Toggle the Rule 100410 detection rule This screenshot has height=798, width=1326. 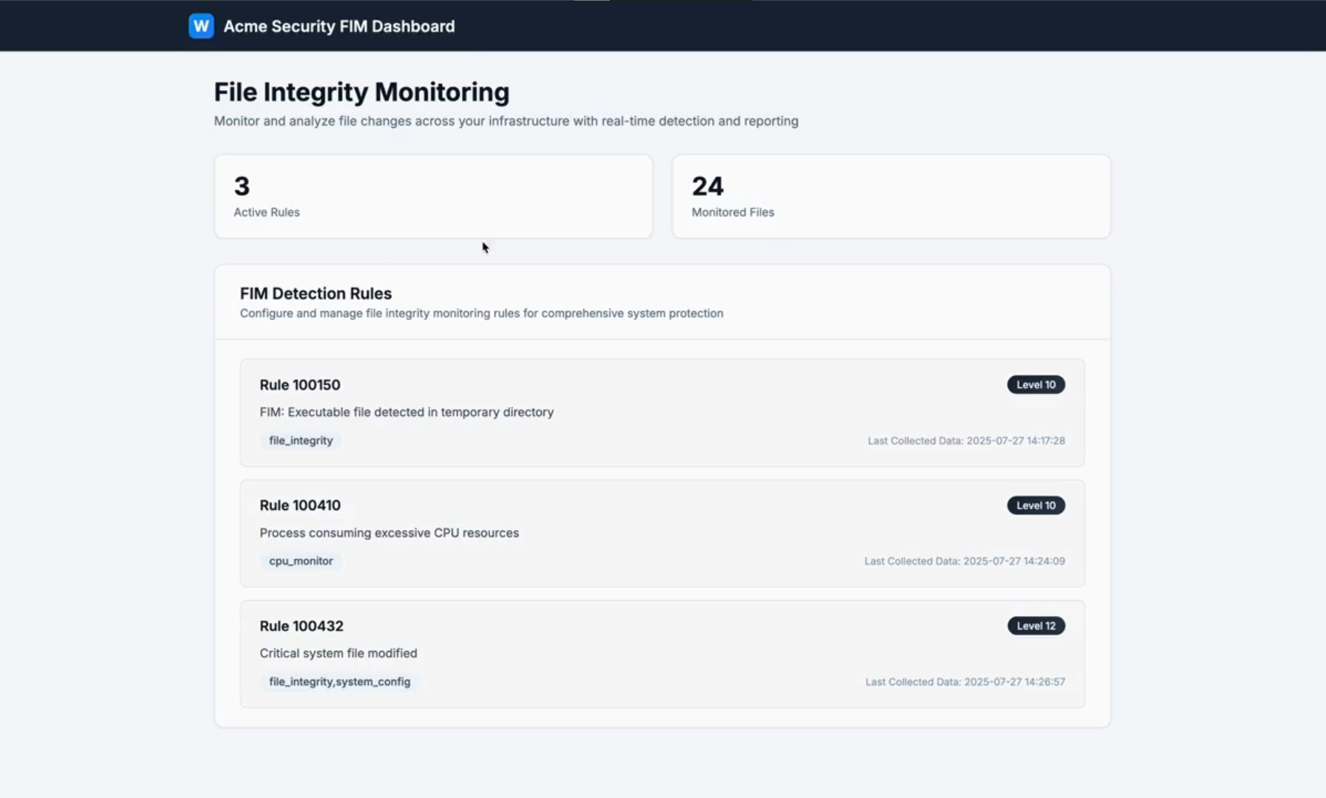click(x=662, y=533)
